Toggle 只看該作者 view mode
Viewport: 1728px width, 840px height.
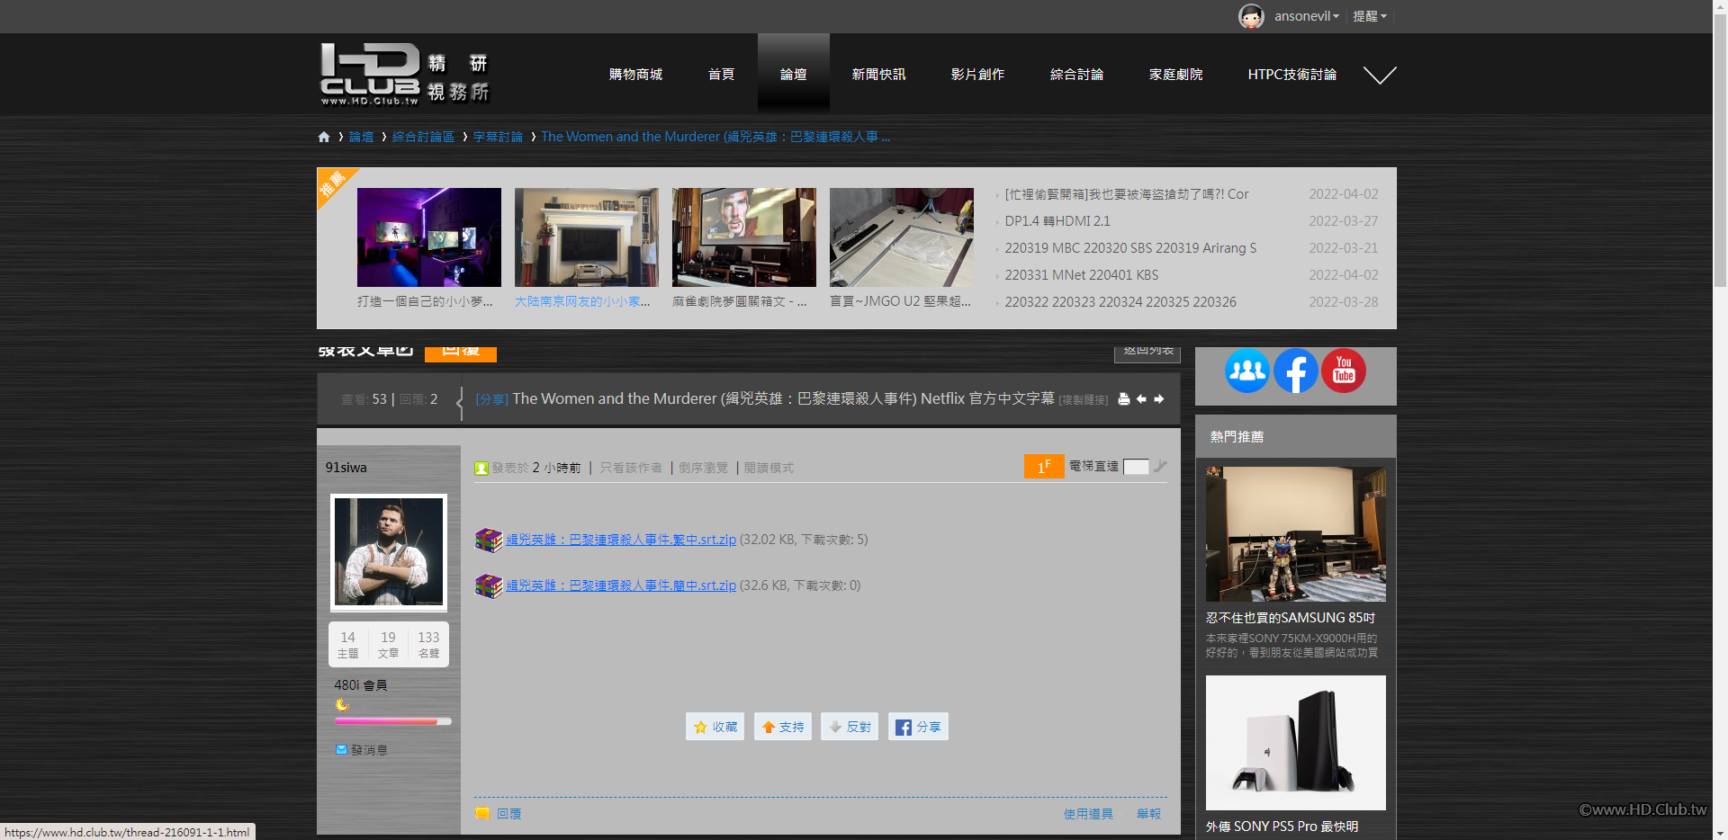pyautogui.click(x=631, y=467)
